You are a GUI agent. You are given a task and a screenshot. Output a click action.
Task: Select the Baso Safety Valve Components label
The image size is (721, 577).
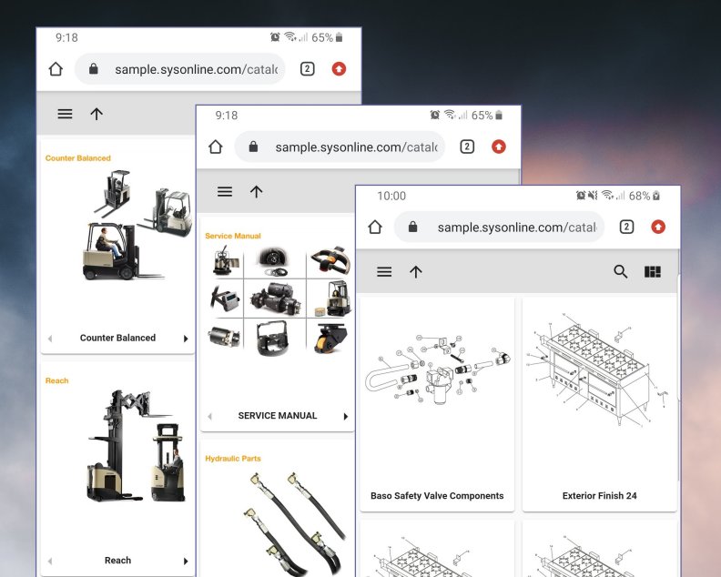point(437,496)
